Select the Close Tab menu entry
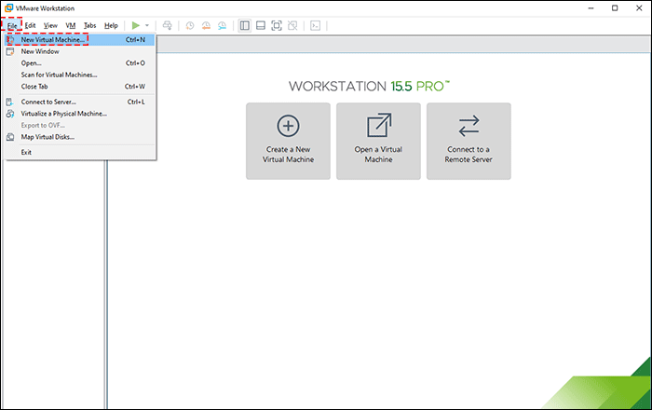The image size is (652, 410). pos(79,87)
